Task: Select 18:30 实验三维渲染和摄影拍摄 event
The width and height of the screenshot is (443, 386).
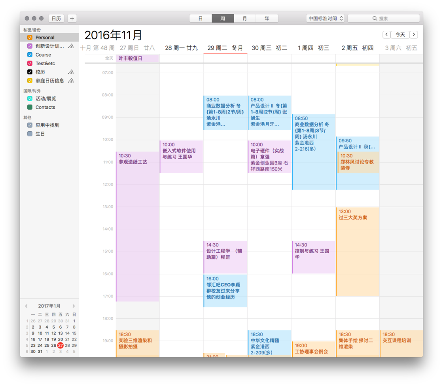Action: [x=137, y=344]
